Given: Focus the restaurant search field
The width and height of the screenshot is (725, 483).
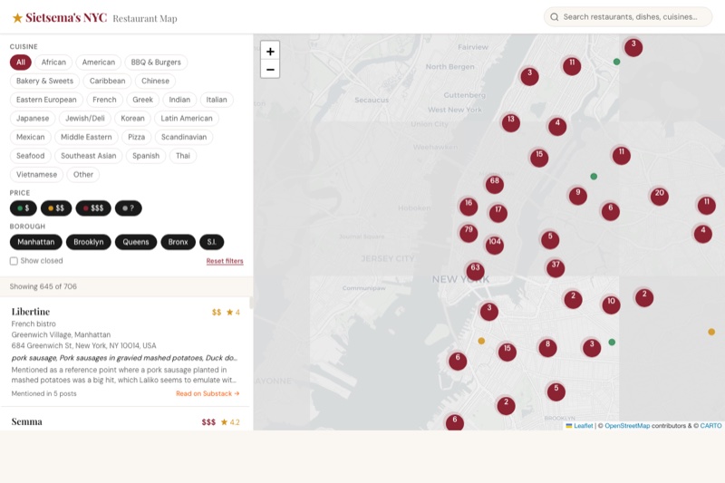Looking at the screenshot, I should [628, 17].
